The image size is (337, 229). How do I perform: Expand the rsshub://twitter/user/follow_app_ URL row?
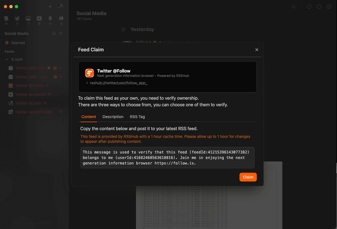click(117, 83)
